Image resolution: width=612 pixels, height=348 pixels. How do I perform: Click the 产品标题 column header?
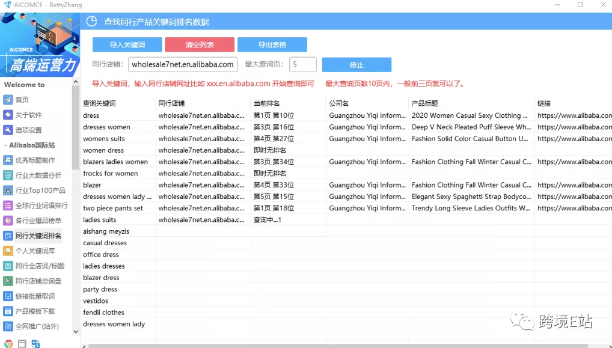[424, 103]
